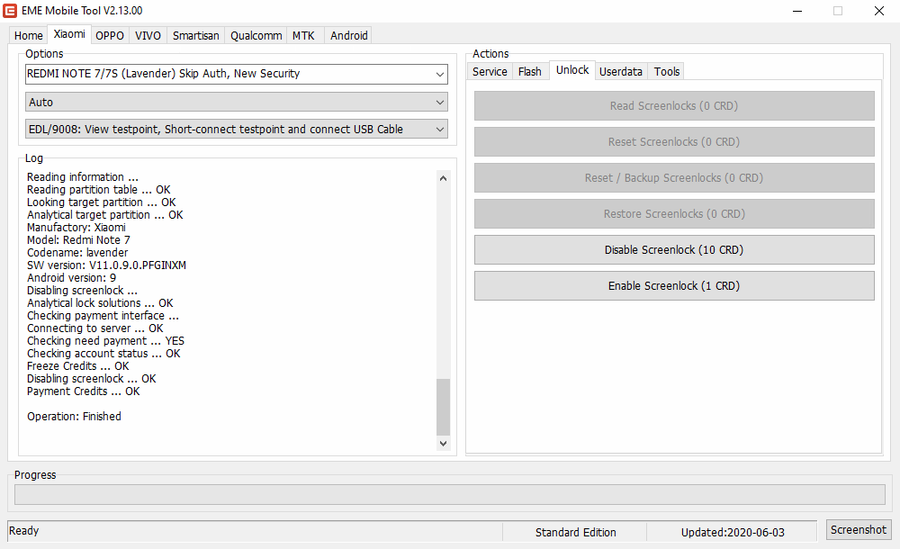Click the EME Mobile Tool app icon
The height and width of the screenshot is (549, 900).
[10, 10]
